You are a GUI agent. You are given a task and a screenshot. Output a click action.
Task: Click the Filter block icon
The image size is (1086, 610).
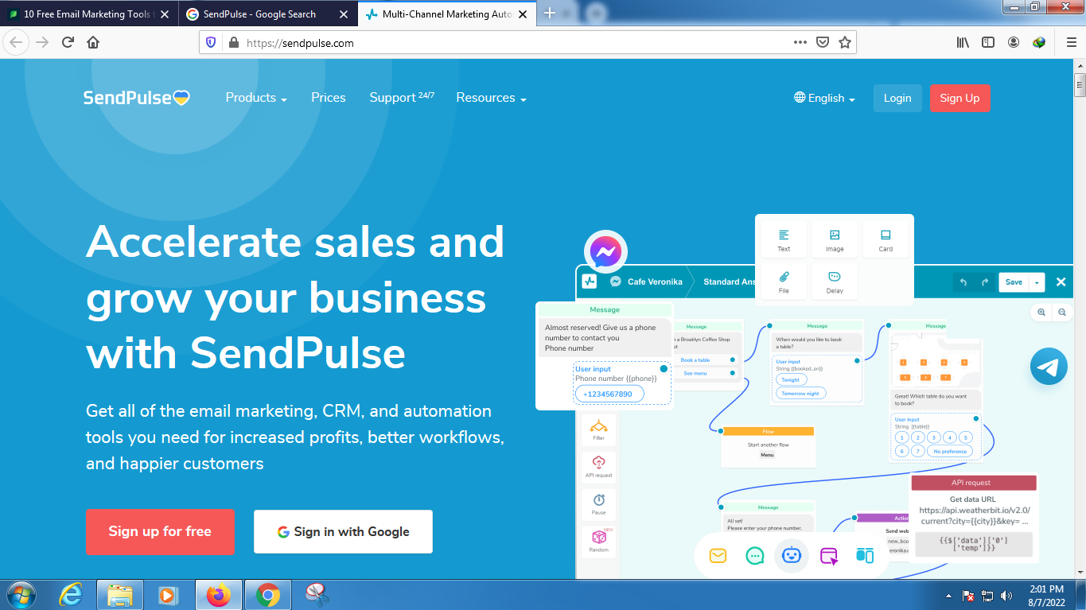point(598,430)
